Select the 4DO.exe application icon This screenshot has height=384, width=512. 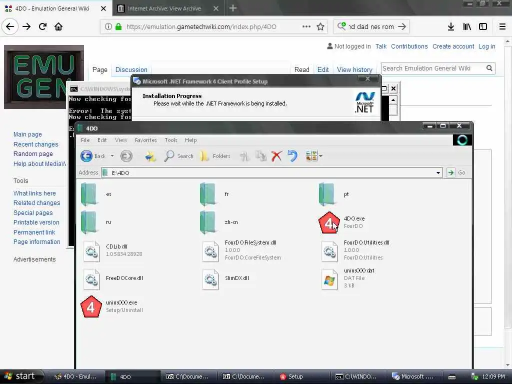pyautogui.click(x=329, y=222)
